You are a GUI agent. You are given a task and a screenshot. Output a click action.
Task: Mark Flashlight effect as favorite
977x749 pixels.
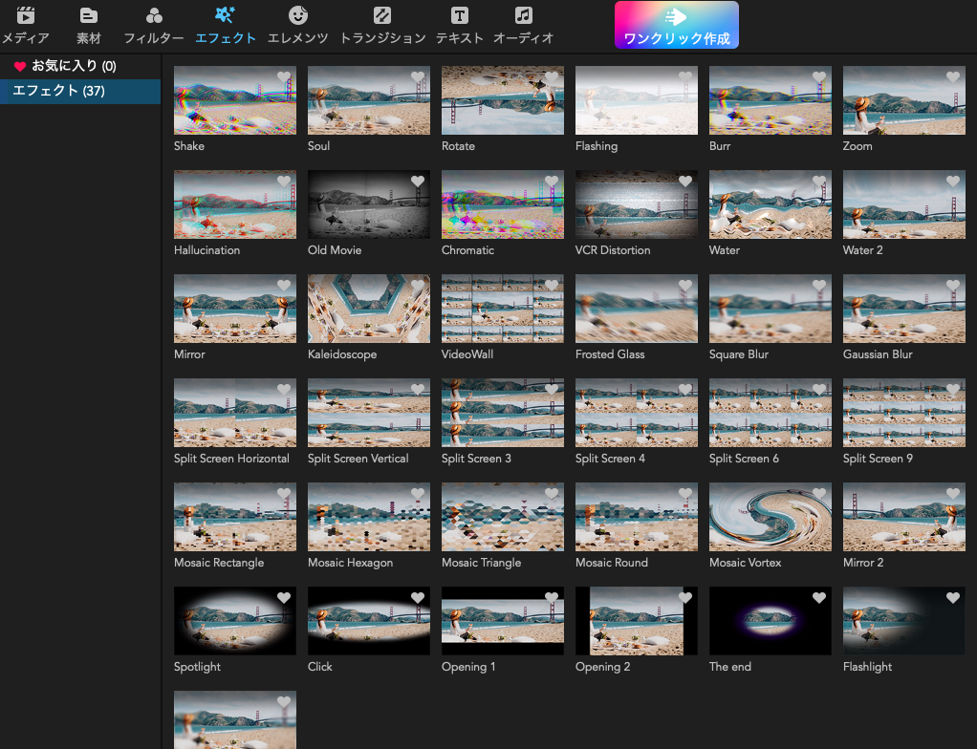click(x=953, y=598)
